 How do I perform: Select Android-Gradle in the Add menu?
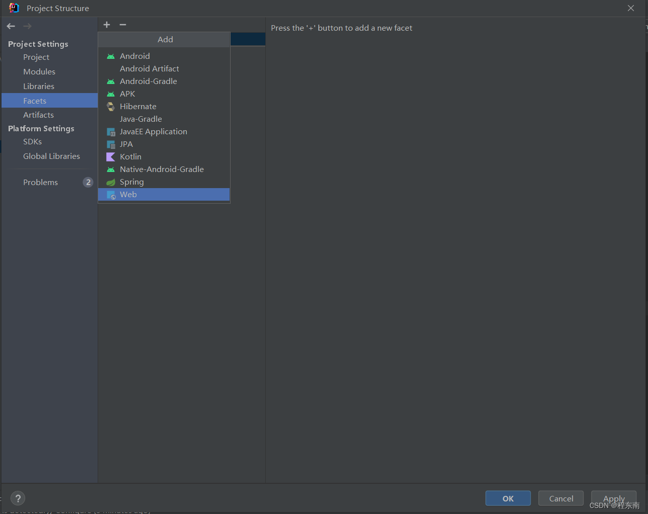(164, 81)
